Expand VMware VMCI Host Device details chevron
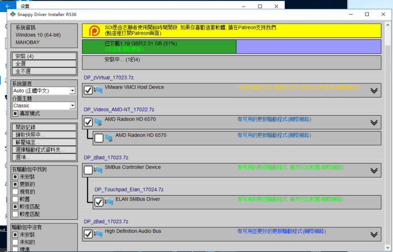The image size is (393, 252). [x=374, y=91]
